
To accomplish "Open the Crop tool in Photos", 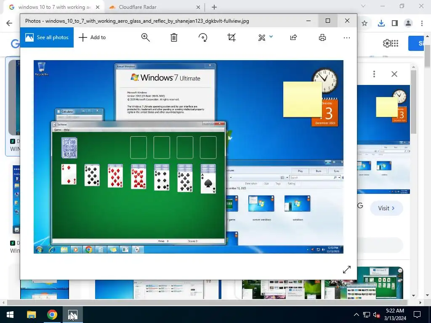I will click(x=231, y=37).
